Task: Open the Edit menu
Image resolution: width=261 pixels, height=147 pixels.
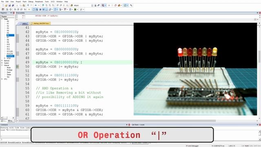Action: (7, 2)
